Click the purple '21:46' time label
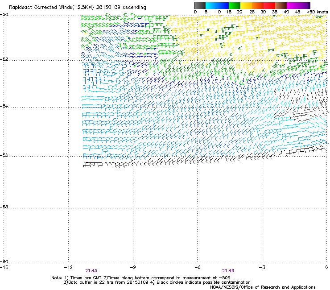Viewport: 330px width, 290px height. point(228,271)
